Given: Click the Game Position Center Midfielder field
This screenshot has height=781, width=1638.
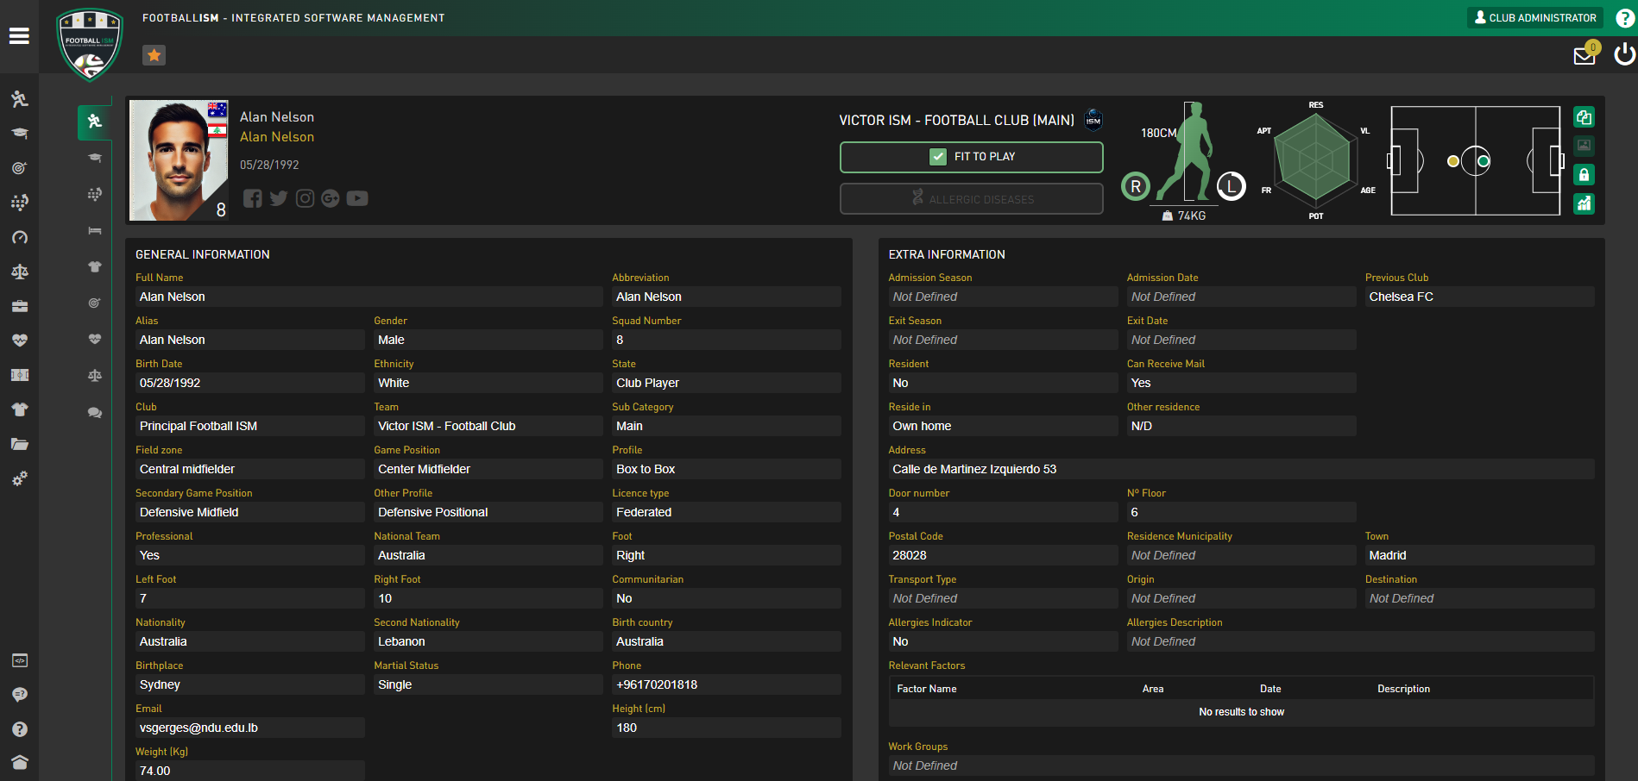Looking at the screenshot, I should click(x=488, y=469).
